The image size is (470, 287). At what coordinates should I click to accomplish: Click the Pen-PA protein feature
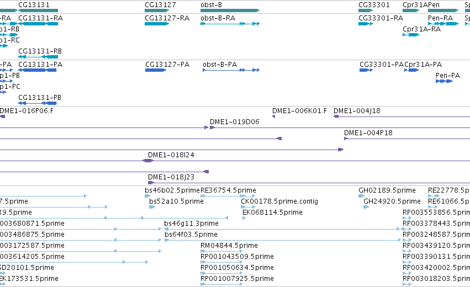pos(444,81)
